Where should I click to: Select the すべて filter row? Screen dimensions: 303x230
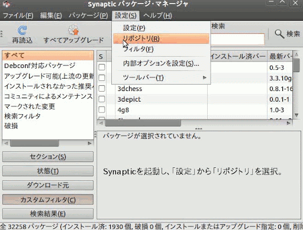pos(48,56)
